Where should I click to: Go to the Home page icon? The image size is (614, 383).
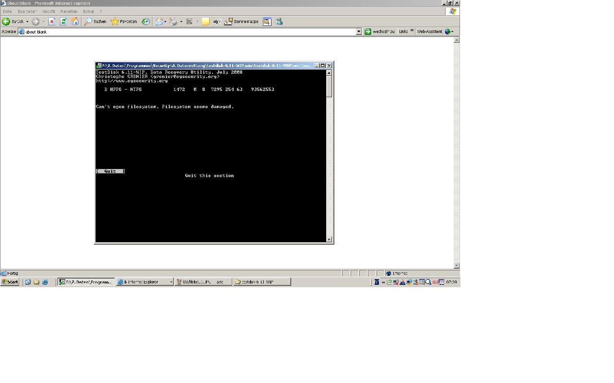click(75, 22)
